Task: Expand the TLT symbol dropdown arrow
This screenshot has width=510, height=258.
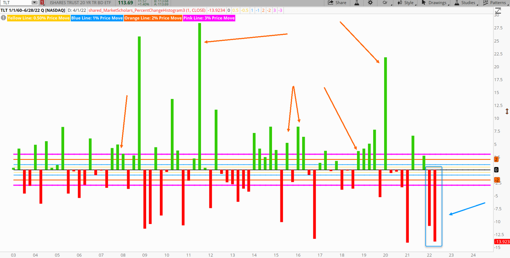Action: click(x=34, y=3)
